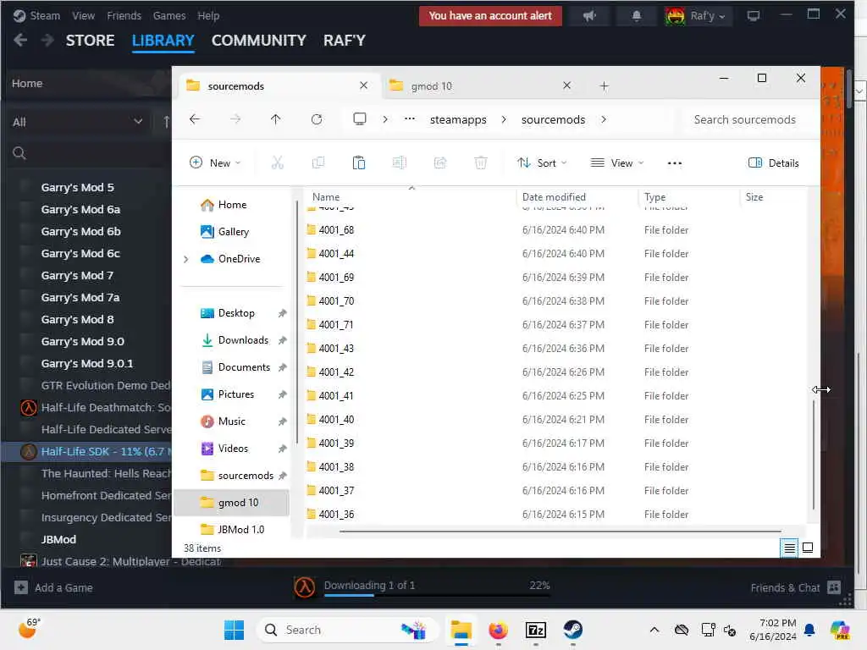Image resolution: width=867 pixels, height=650 pixels.
Task: Click the Steam back navigation arrow
Action: [x=20, y=40]
